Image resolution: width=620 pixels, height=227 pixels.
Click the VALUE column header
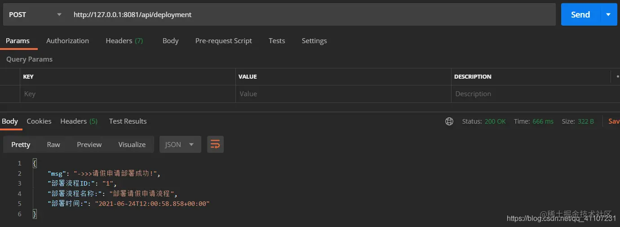[248, 77]
